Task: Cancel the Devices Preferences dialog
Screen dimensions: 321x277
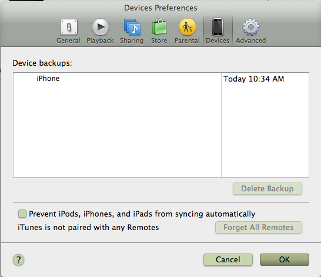Action: [x=228, y=259]
